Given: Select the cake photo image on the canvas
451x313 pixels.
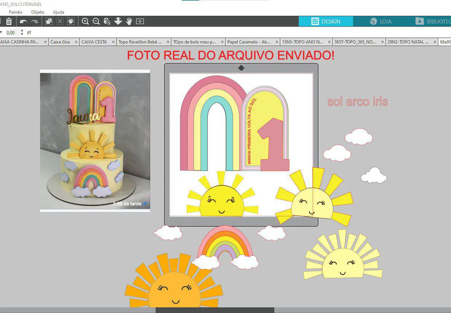Looking at the screenshot, I should [x=95, y=141].
